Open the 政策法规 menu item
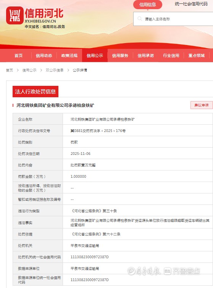Viewport: 213px width, 288px height. pos(69,55)
